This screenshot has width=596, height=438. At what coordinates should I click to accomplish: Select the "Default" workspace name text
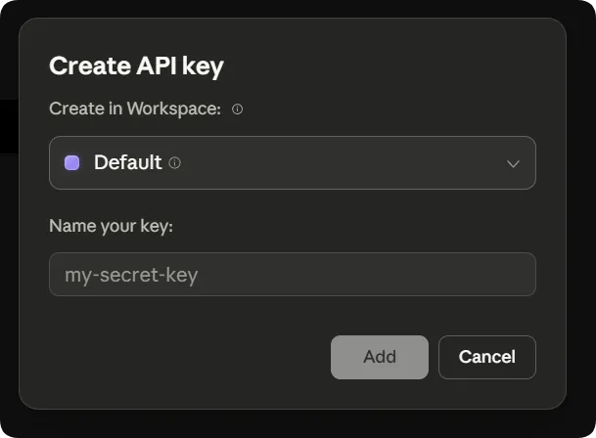pos(127,163)
